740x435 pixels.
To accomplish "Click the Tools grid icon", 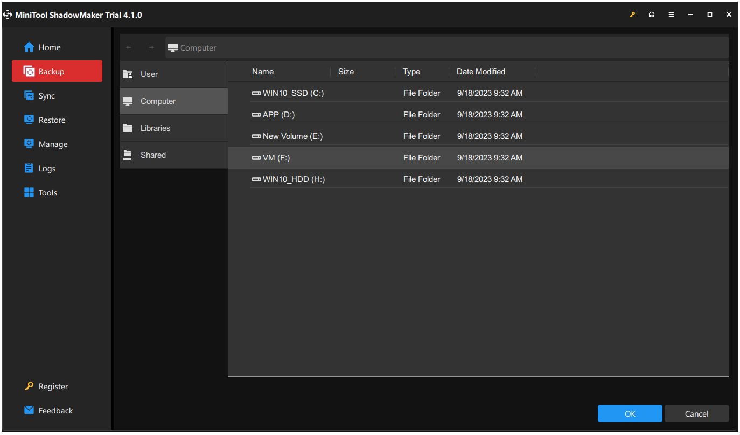I will point(29,193).
